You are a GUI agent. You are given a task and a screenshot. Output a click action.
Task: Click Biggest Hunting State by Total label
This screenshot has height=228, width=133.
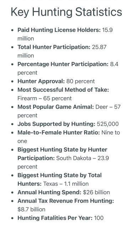coord(59,175)
